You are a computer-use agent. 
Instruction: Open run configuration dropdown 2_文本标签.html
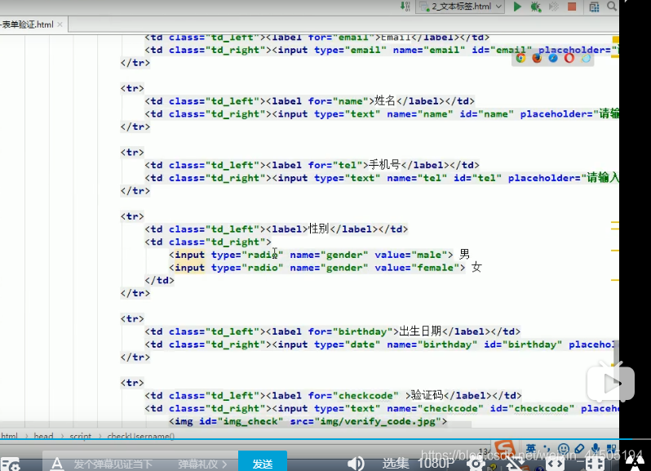(x=460, y=7)
